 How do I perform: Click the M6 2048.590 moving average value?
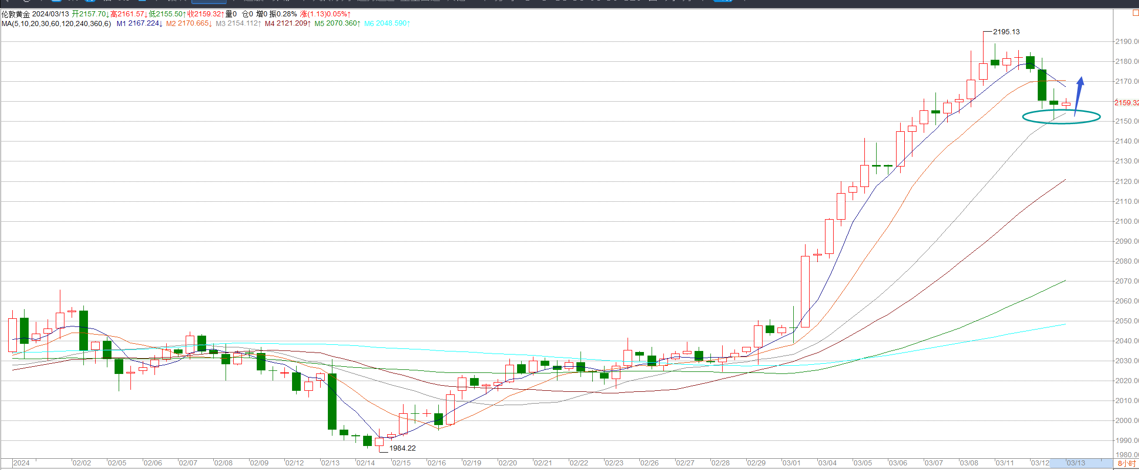pos(387,24)
